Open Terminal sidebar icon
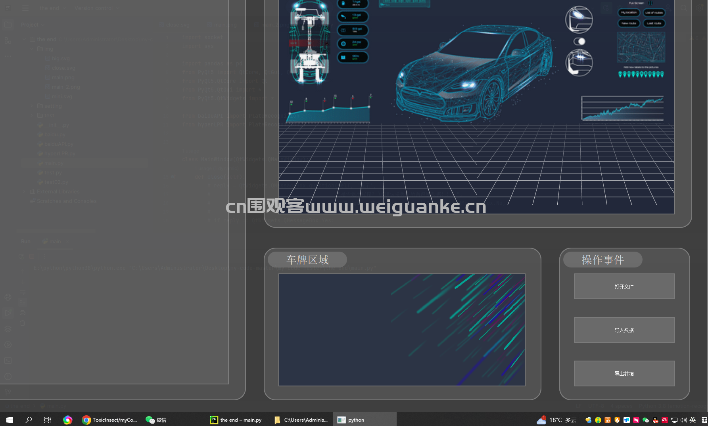708x426 pixels. (8, 361)
